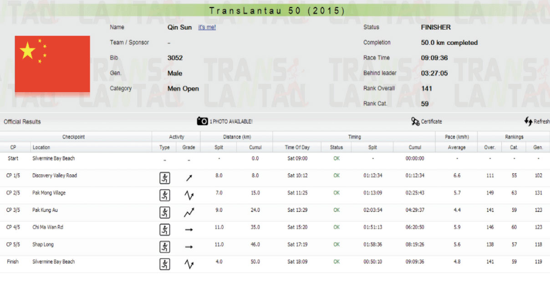Viewport: 550px width, 284px height.
Task: Click the Rankings column group header
Action: (514, 137)
